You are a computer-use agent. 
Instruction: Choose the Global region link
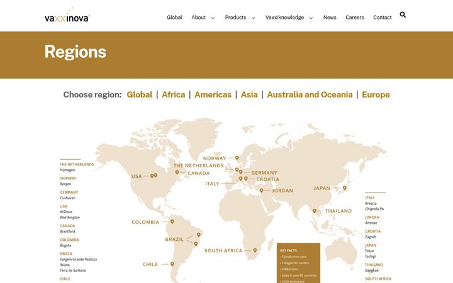click(x=140, y=94)
